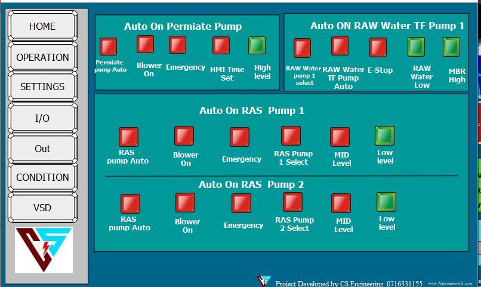This screenshot has width=481, height=287.
Task: Click the Permiate pump Auto red indicator
Action: tap(108, 47)
